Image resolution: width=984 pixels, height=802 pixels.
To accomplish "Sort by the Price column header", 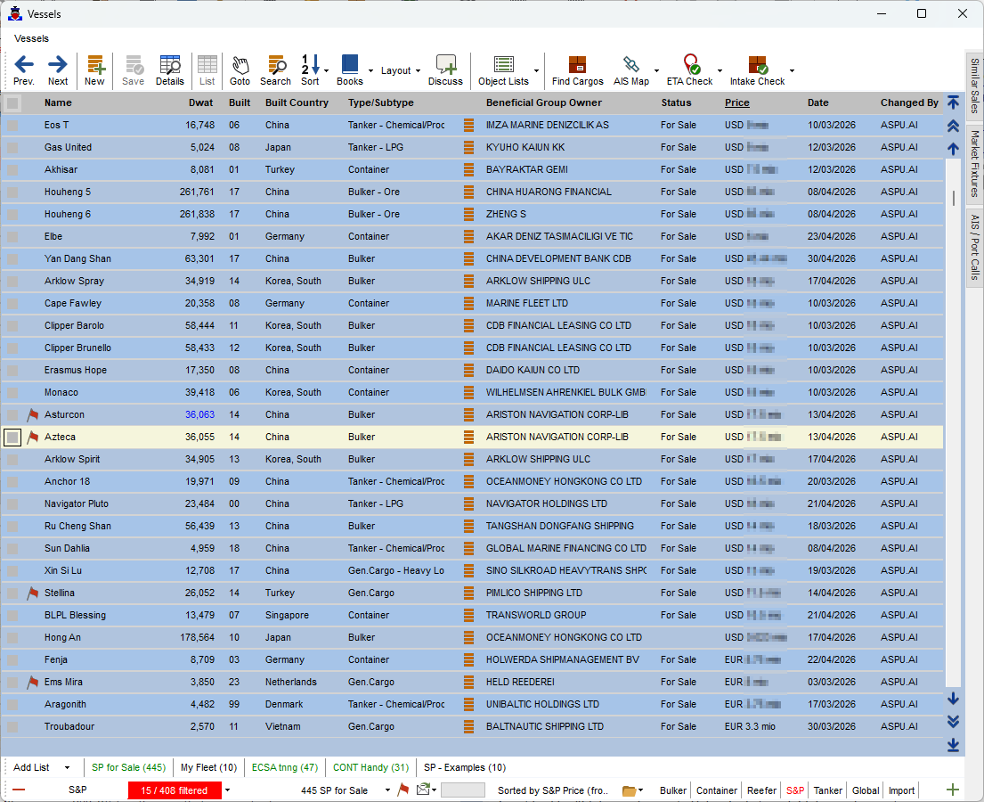I will coord(736,102).
